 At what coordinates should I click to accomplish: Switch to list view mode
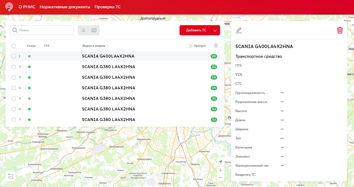[x=83, y=30]
